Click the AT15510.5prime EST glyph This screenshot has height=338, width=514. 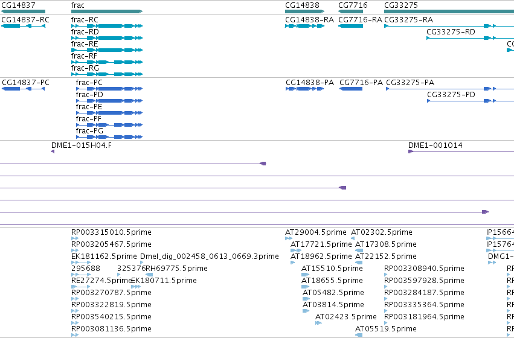point(305,275)
